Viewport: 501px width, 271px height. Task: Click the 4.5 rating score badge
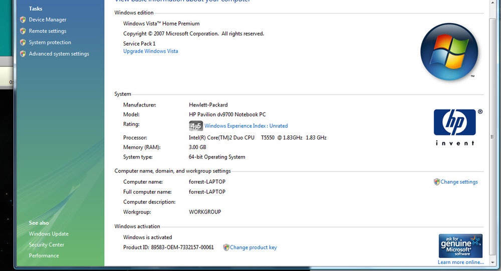click(195, 126)
